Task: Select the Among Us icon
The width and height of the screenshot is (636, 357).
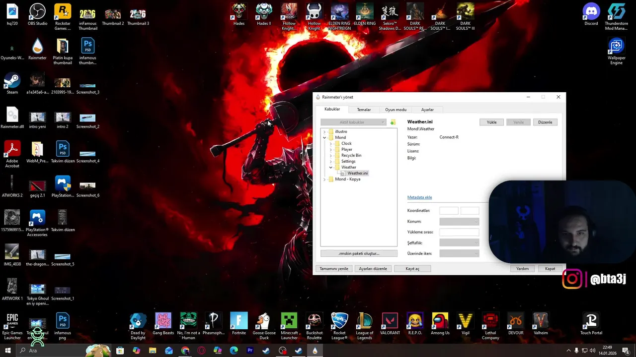Action: pos(440,324)
